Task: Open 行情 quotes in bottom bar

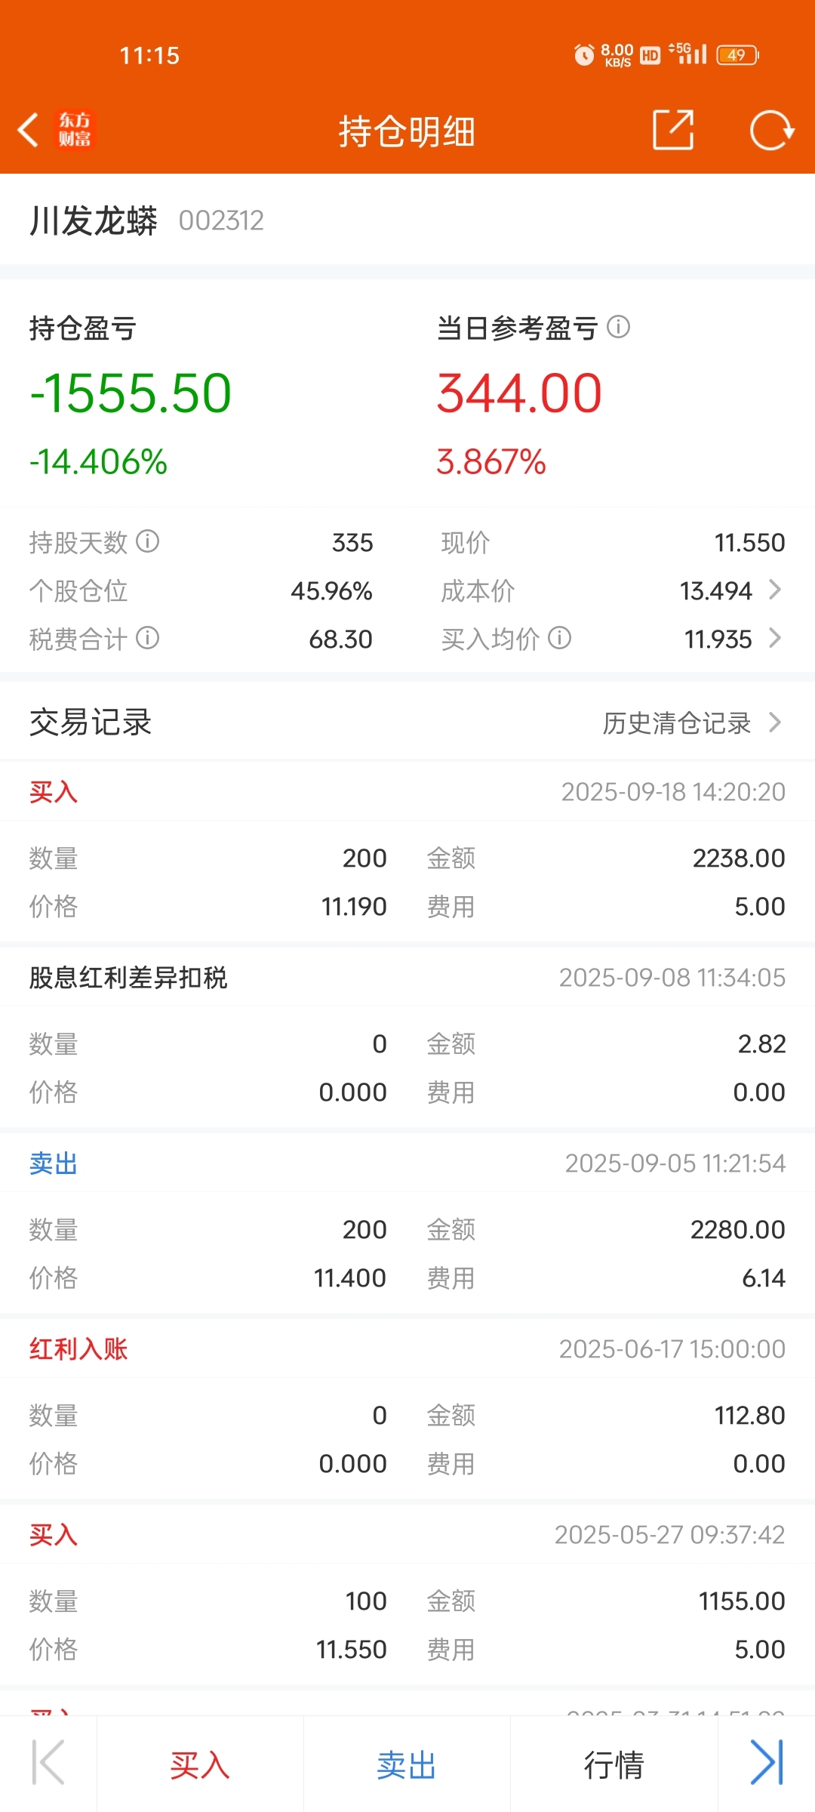Action: pyautogui.click(x=614, y=1765)
